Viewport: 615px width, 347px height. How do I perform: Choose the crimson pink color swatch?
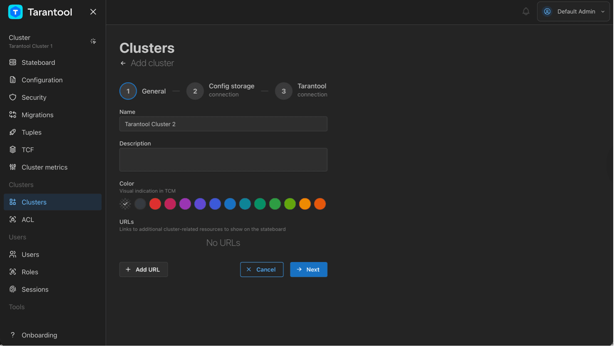pos(170,204)
